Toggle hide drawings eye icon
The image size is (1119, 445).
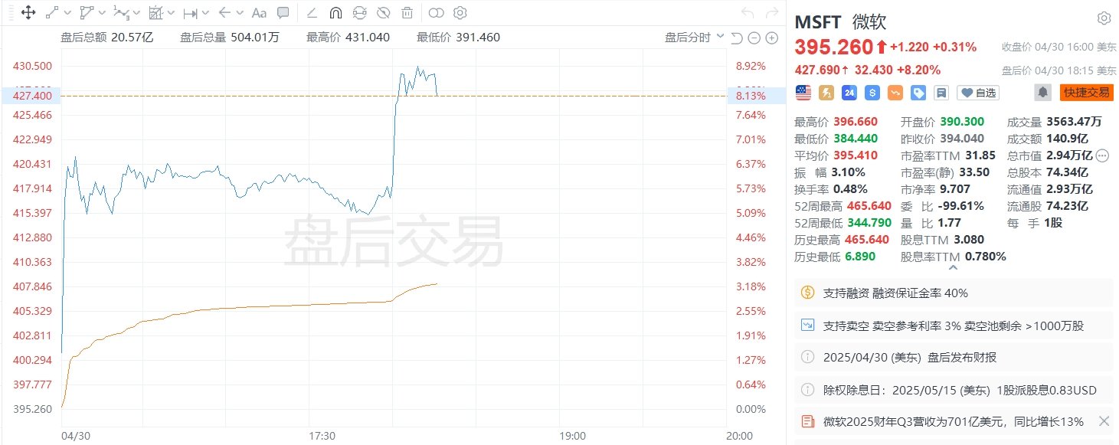tap(384, 12)
